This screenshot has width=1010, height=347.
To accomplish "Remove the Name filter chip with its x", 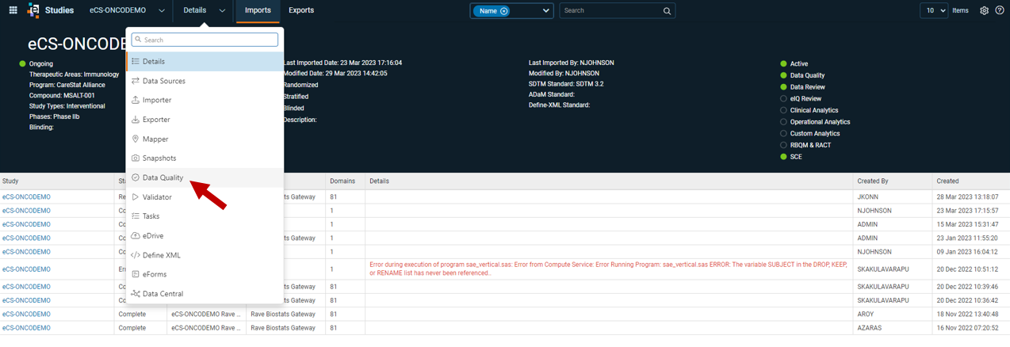I will pyautogui.click(x=504, y=11).
